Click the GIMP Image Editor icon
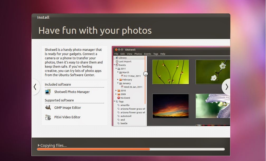The width and height of the screenshot is (266, 161). [48, 108]
